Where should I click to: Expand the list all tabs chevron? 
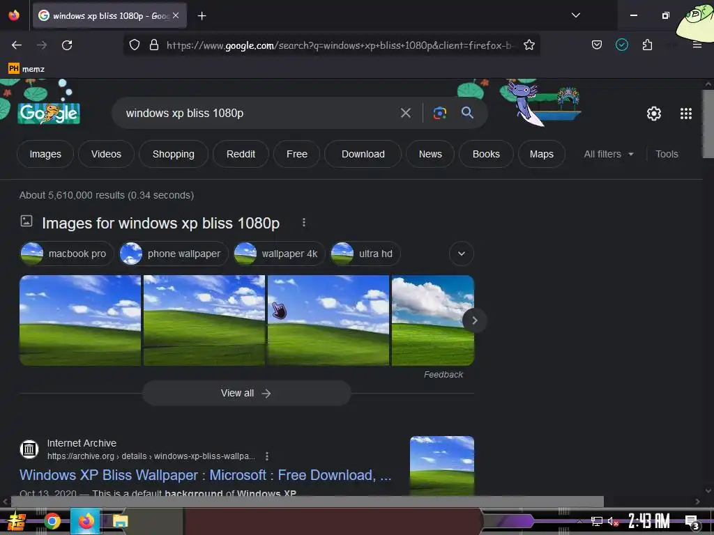coord(575,15)
